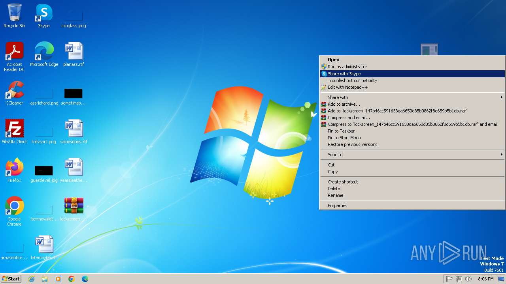The image size is (506, 284).
Task: Expand the Send to submenu
Action: [412, 155]
